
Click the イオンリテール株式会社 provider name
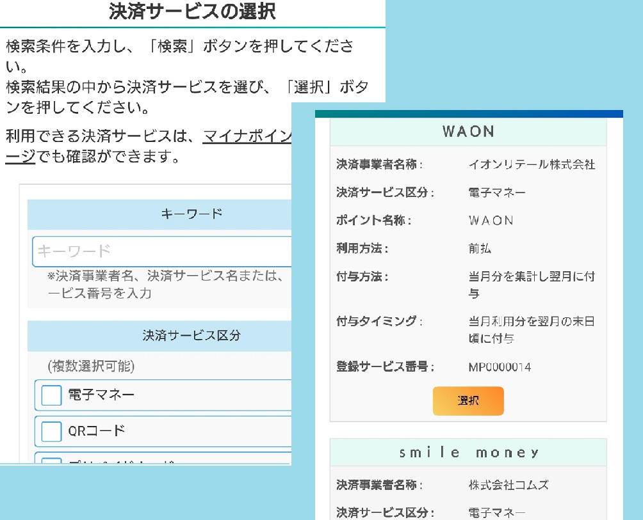[532, 164]
